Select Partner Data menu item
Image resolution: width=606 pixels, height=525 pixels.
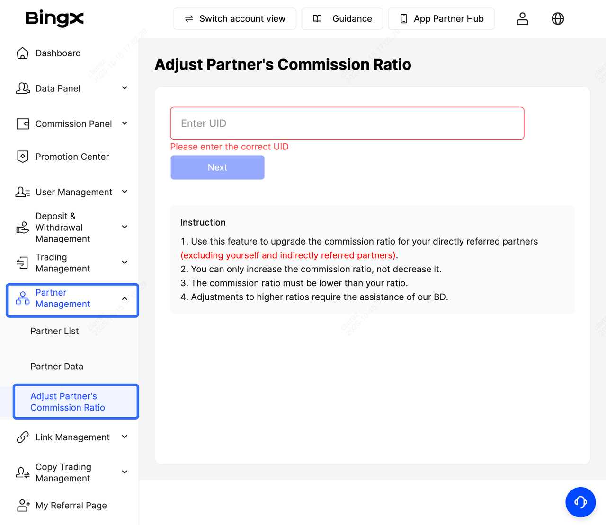pos(57,367)
